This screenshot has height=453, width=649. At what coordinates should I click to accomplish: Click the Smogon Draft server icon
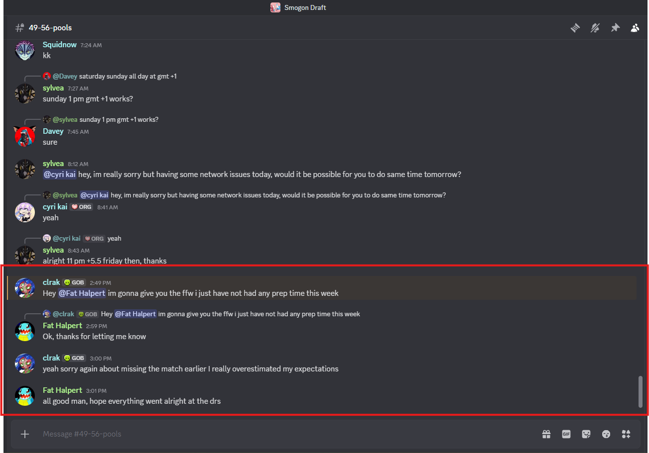coord(275,7)
